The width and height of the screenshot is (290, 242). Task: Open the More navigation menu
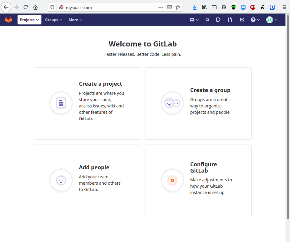tap(75, 20)
